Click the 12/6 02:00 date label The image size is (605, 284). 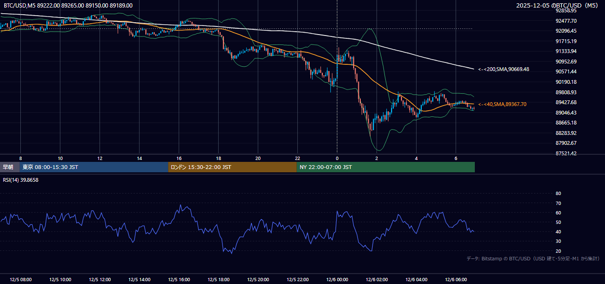coord(376,280)
